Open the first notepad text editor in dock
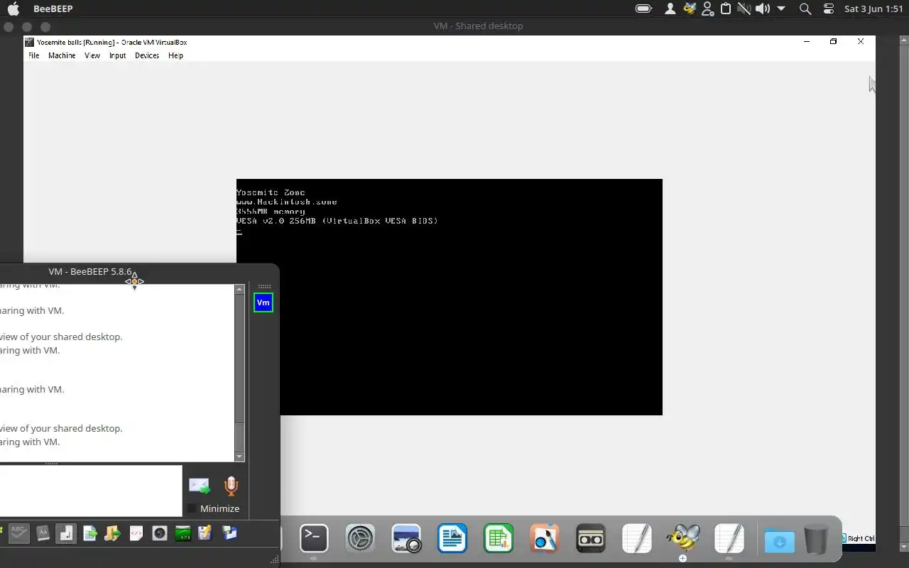This screenshot has height=568, width=909. point(637,539)
